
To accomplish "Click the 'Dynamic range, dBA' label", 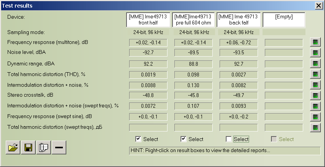I will (31, 64).
